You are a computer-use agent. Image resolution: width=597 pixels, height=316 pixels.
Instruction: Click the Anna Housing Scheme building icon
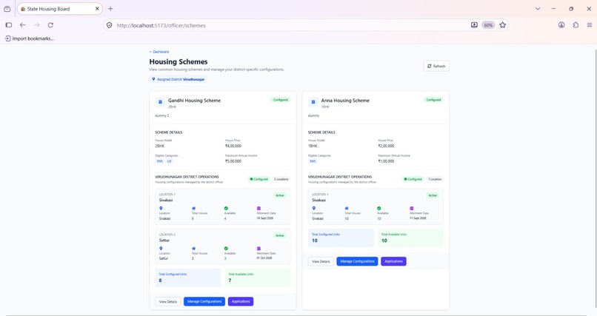(313, 102)
